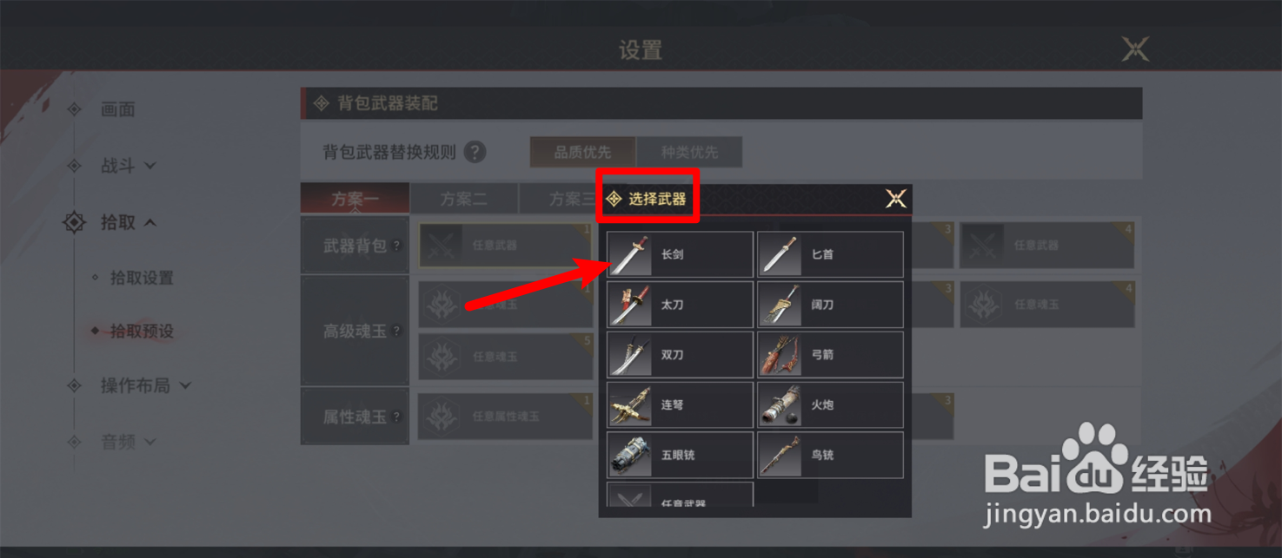
Task: Choose the 双刀 dual blades weapon
Action: 680,355
